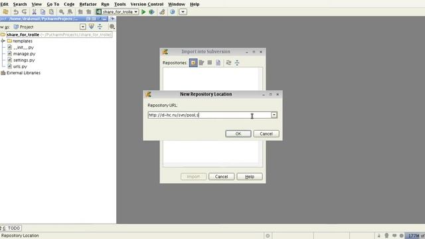Click the navigate Back icon

click(x=80, y=12)
